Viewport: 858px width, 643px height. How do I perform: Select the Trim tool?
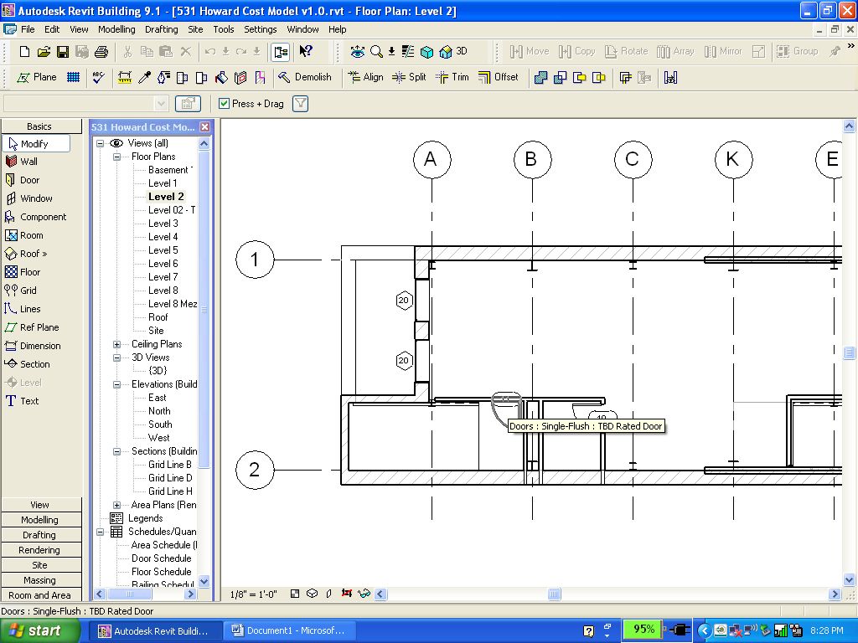(452, 78)
